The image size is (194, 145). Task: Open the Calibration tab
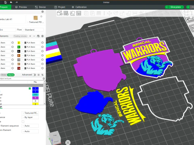(x=79, y=7)
